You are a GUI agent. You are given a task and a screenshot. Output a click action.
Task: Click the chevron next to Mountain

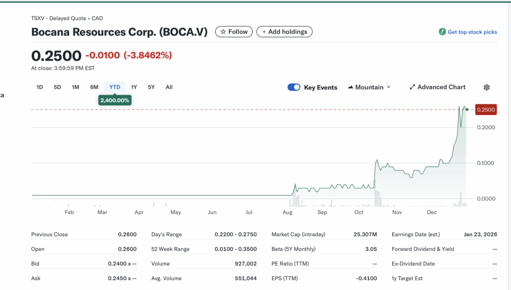[388, 87]
